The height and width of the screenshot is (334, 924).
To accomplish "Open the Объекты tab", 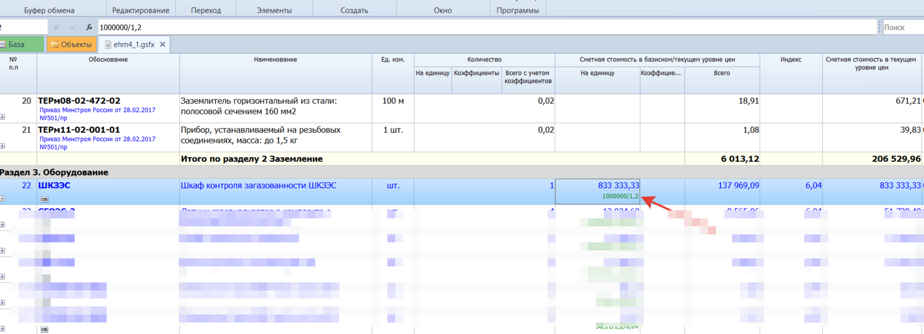I will pyautogui.click(x=71, y=45).
